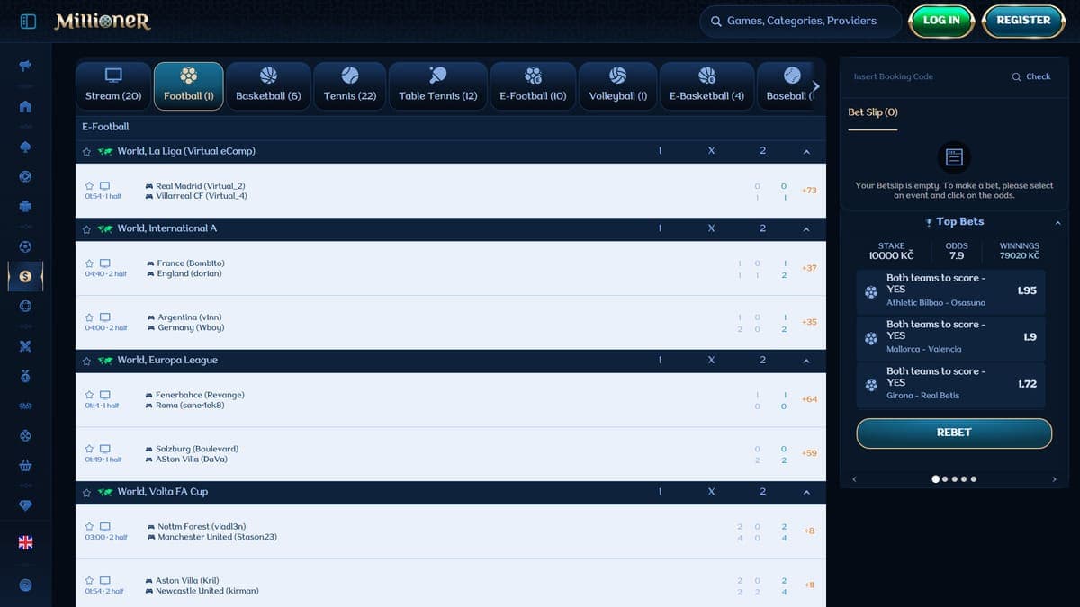1080x607 pixels.
Task: Open stream for Aston Villa vs Newcastle United
Action: tap(104, 580)
